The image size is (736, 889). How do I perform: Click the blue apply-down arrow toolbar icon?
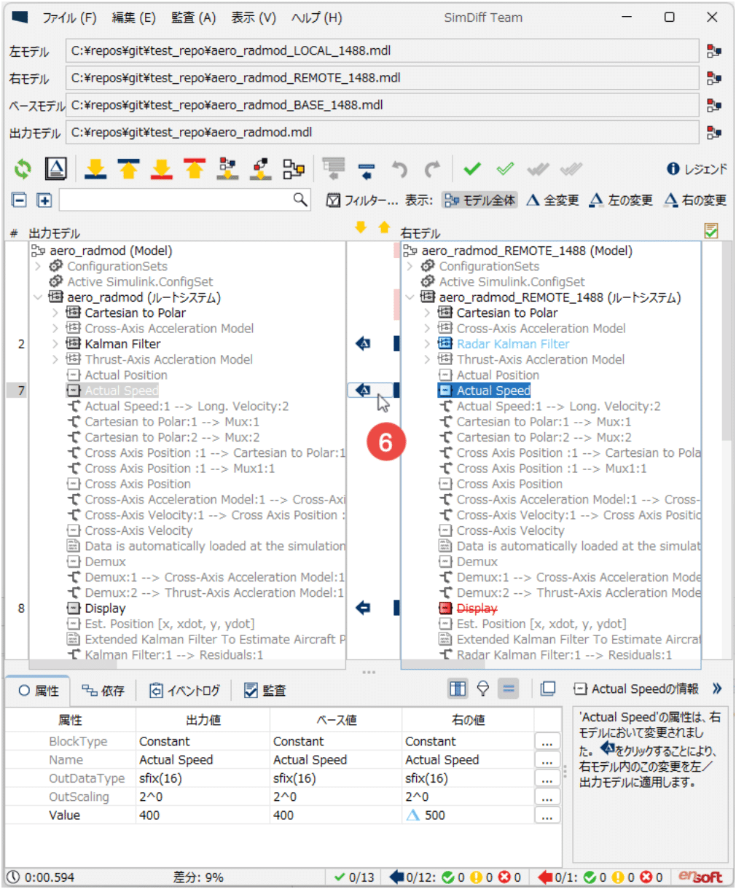367,171
